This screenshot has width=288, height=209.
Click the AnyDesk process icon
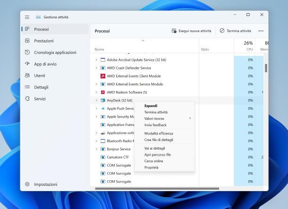pyautogui.click(x=103, y=100)
